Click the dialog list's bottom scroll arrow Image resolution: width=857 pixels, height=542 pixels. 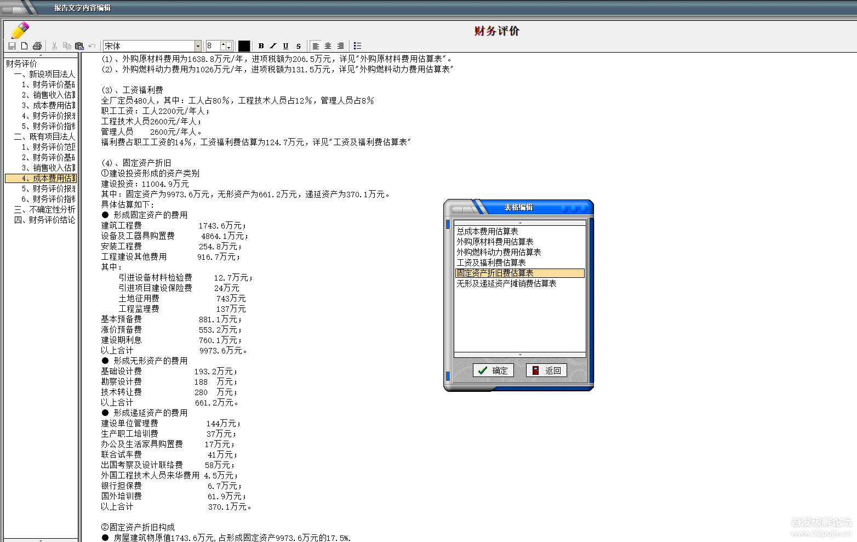pos(520,355)
